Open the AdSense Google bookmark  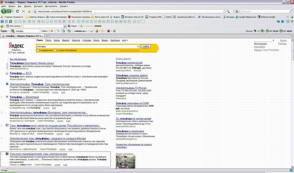point(266,17)
